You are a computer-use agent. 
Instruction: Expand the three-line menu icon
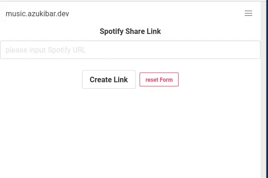[248, 13]
